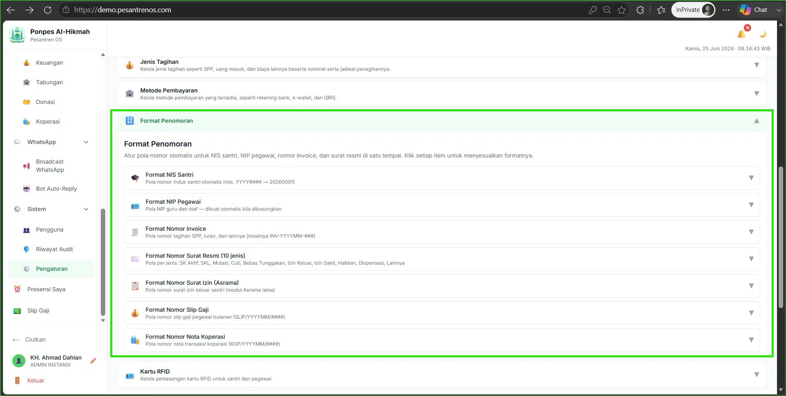Select Pengaturan in the sidebar

pyautogui.click(x=51, y=269)
